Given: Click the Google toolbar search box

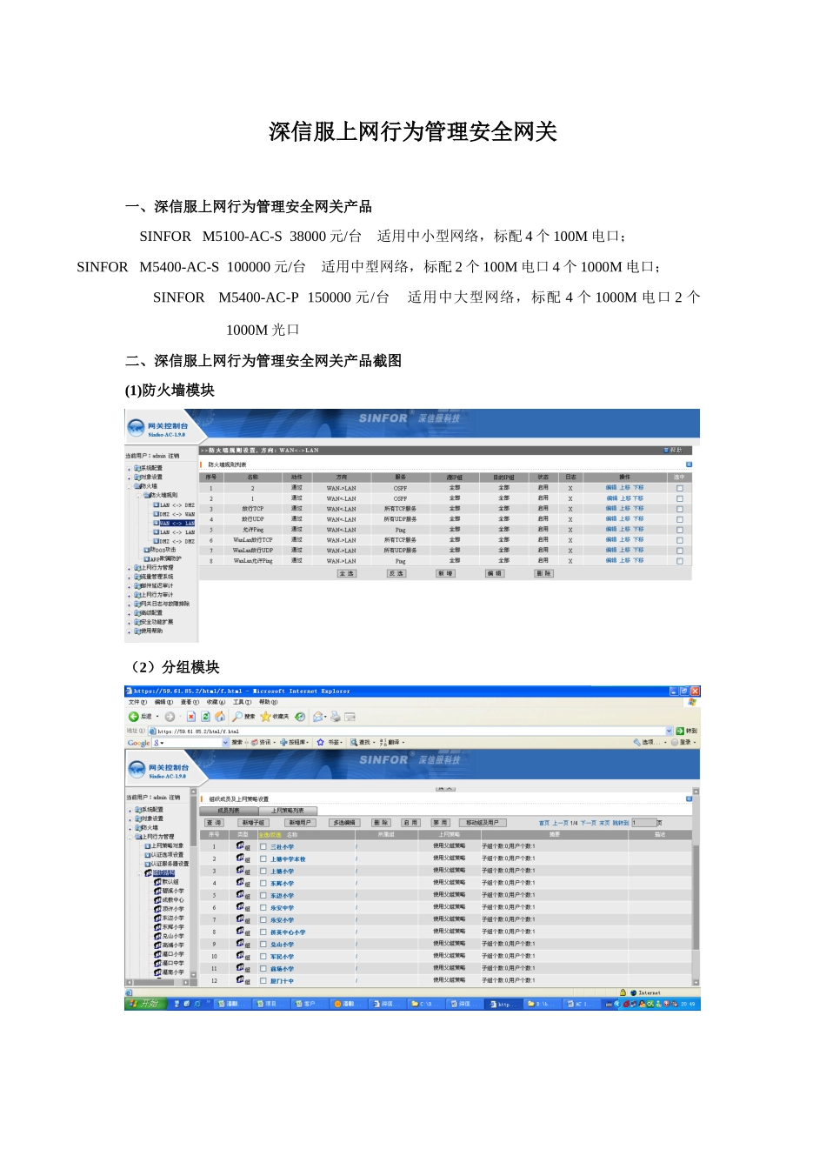Looking at the screenshot, I should 190,742.
